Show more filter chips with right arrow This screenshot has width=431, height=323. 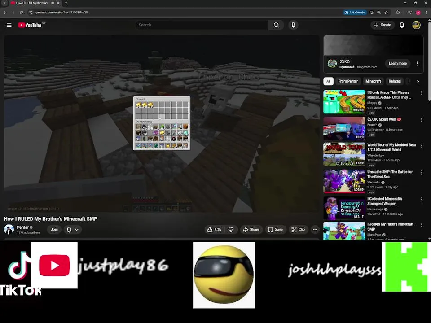[x=418, y=81]
